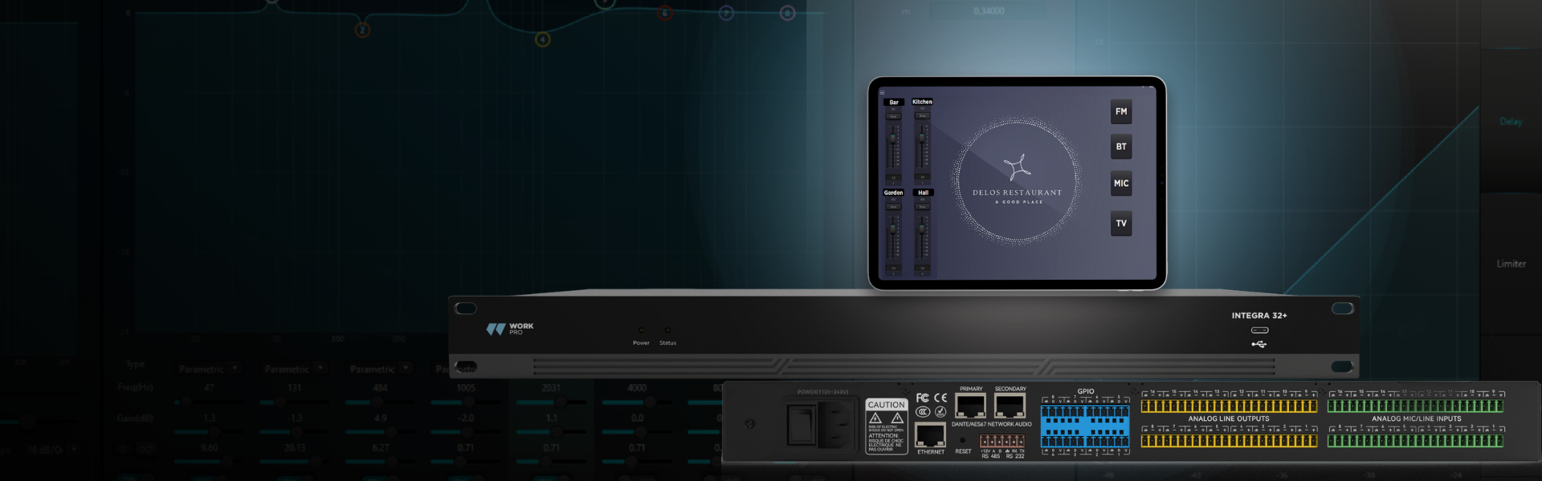Viewport: 1542px width, 481px height.
Task: Tap the MIC source button
Action: 1121,184
